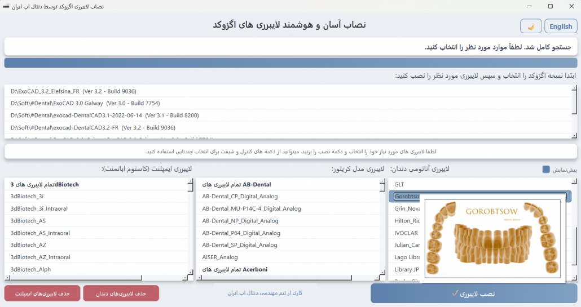Select AISER_Analog in model creator list
Viewport: 581px width, 307px height.
[220, 257]
